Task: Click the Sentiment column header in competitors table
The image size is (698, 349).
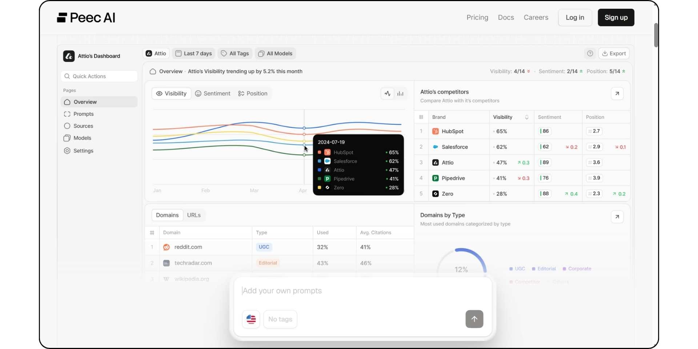Action: [549, 117]
